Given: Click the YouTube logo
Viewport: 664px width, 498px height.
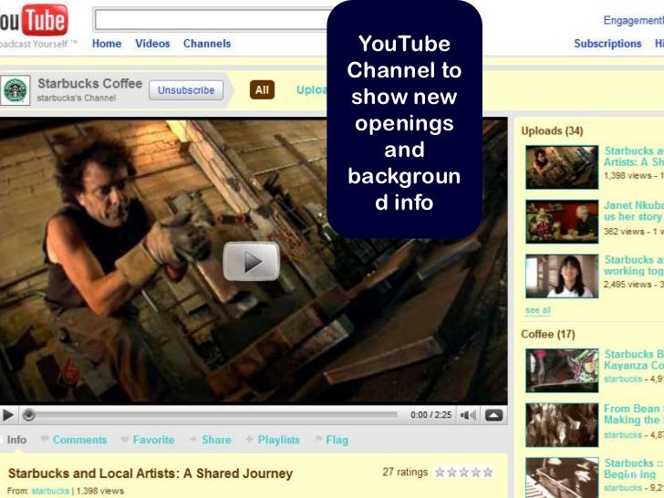Looking at the screenshot, I should point(34,20).
